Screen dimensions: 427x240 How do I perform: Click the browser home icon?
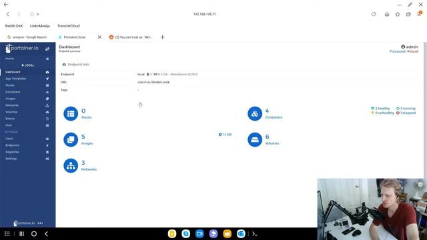point(387,14)
